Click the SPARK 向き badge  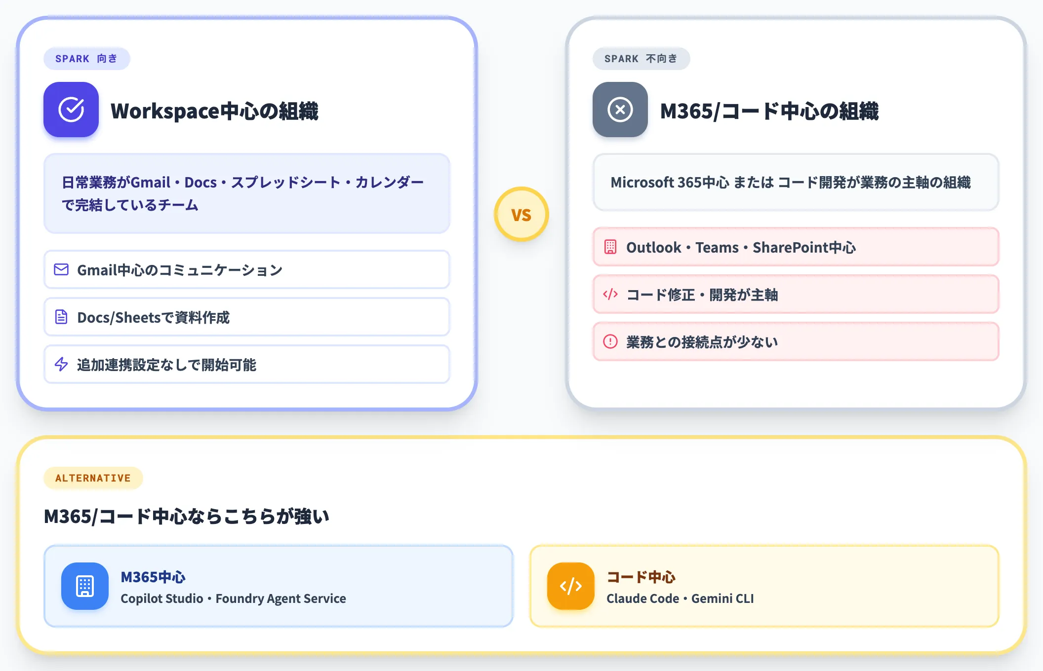point(86,59)
